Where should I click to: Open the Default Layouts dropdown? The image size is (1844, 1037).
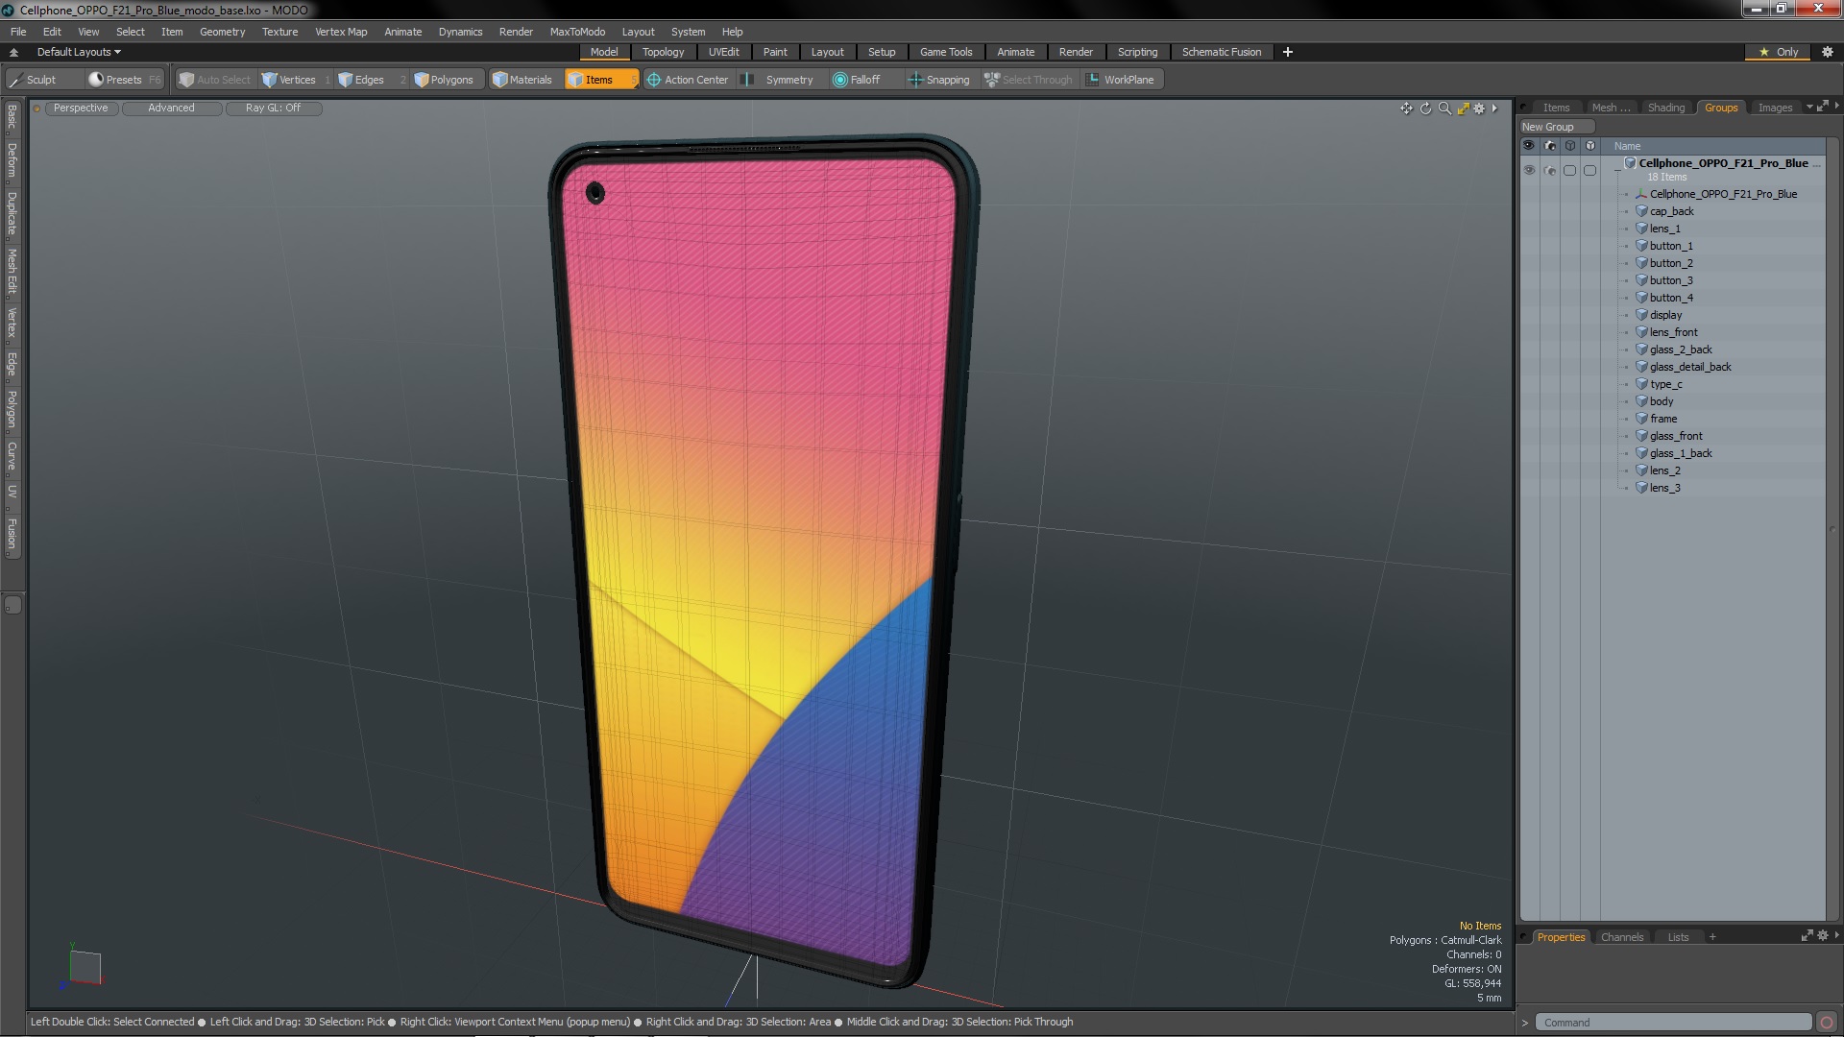coord(79,52)
